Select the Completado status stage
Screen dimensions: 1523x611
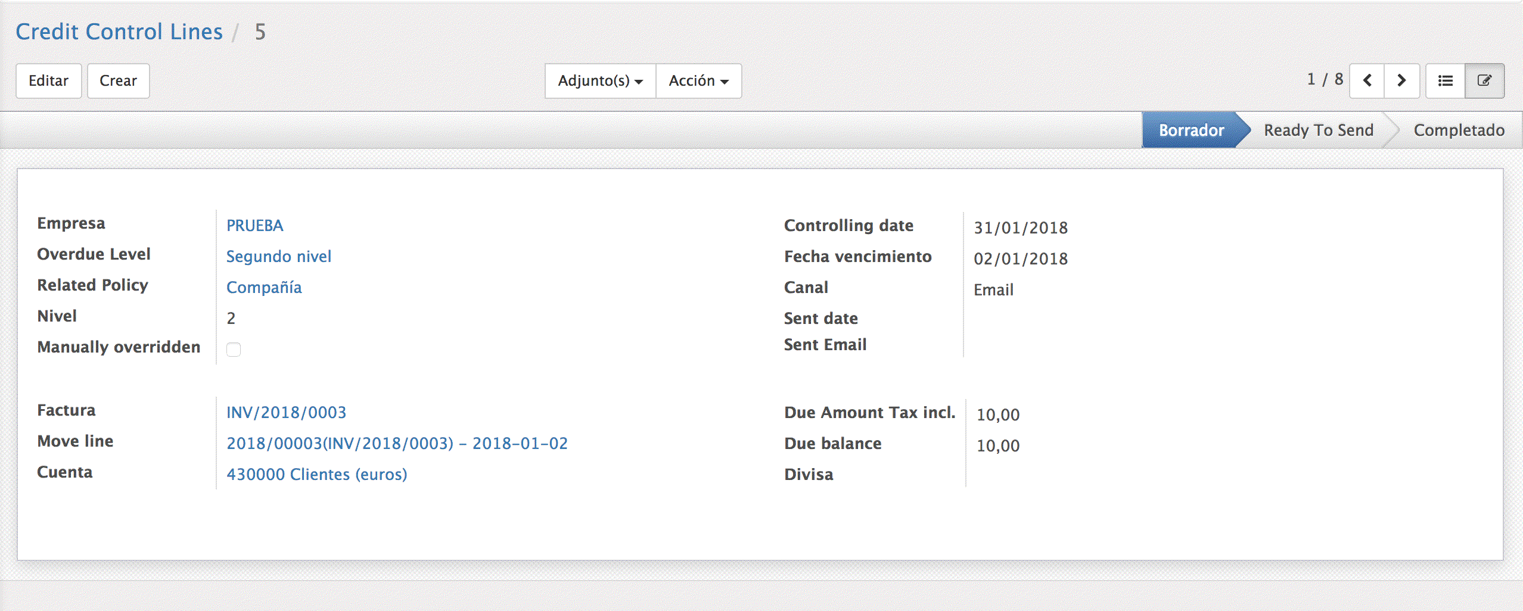(1459, 130)
